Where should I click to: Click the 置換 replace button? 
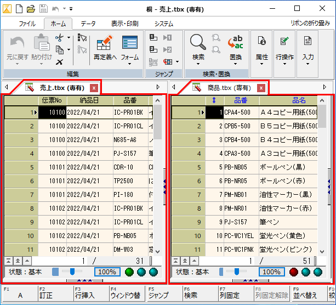tap(236, 50)
